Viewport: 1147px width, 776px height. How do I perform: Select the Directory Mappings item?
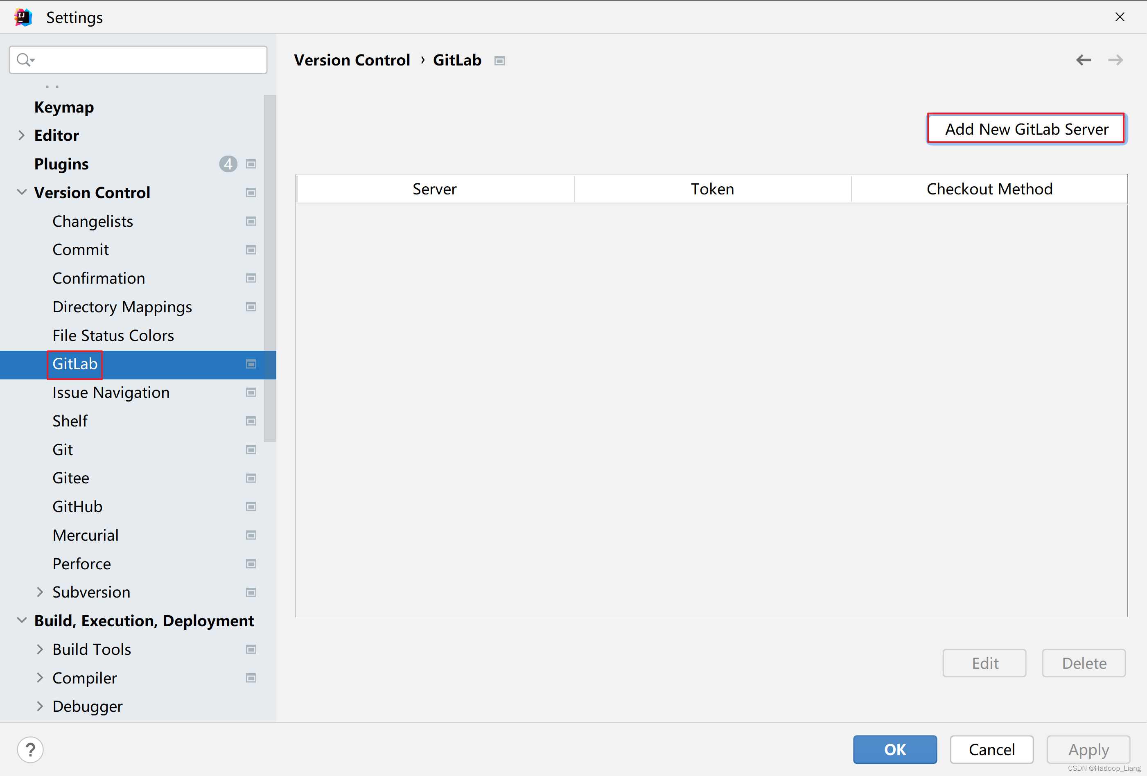click(122, 307)
